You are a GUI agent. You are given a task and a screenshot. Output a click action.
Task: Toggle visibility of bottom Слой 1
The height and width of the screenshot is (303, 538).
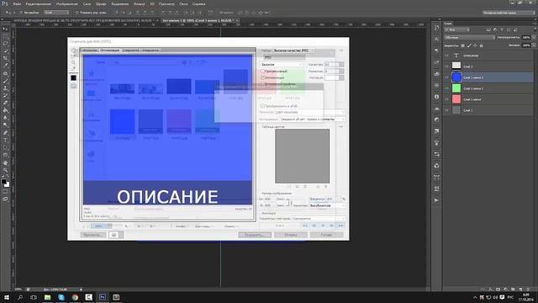point(446,110)
